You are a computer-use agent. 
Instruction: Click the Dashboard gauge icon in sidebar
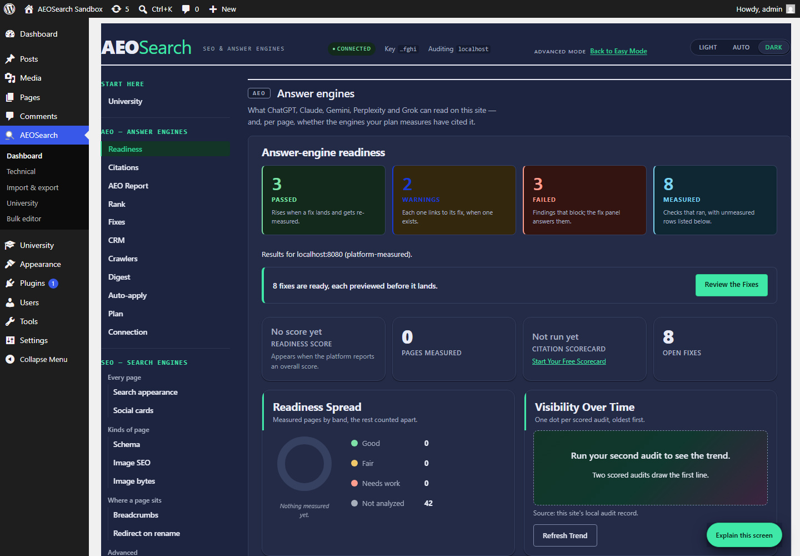[x=10, y=34]
